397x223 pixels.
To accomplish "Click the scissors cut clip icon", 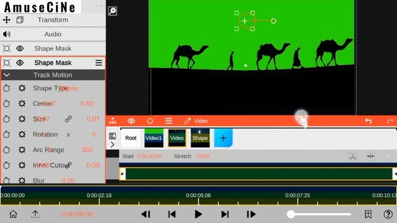I will 353,156.
